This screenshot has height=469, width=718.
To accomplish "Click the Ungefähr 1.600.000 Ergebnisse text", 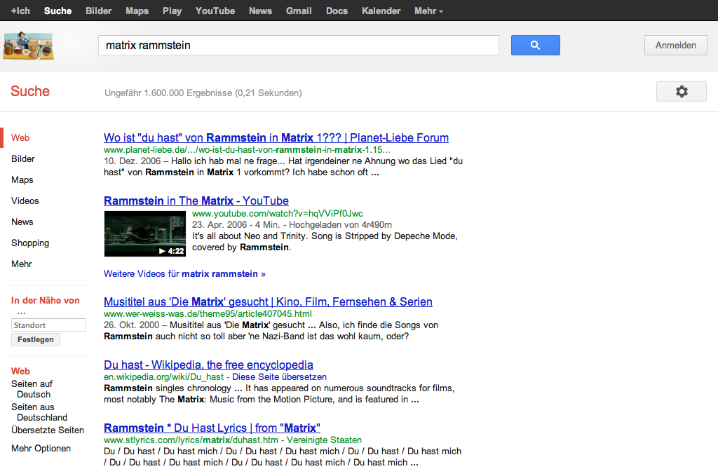I will (x=203, y=93).
